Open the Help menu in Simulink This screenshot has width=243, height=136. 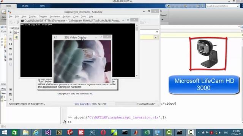(x=91, y=17)
